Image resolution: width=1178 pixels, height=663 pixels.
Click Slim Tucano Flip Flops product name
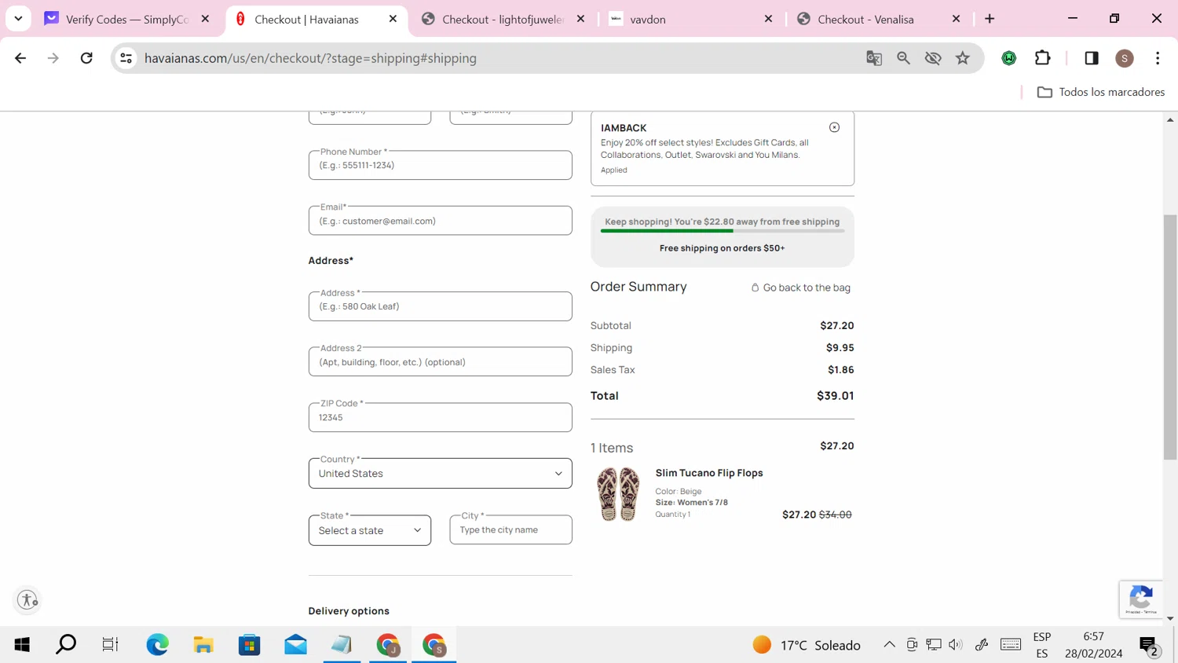[709, 473]
